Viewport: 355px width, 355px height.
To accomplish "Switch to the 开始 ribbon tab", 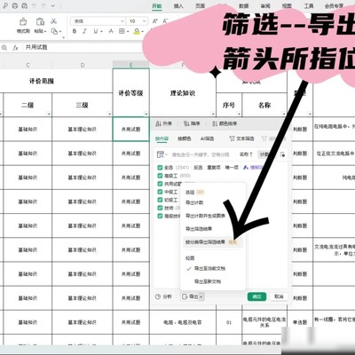I will (157, 6).
